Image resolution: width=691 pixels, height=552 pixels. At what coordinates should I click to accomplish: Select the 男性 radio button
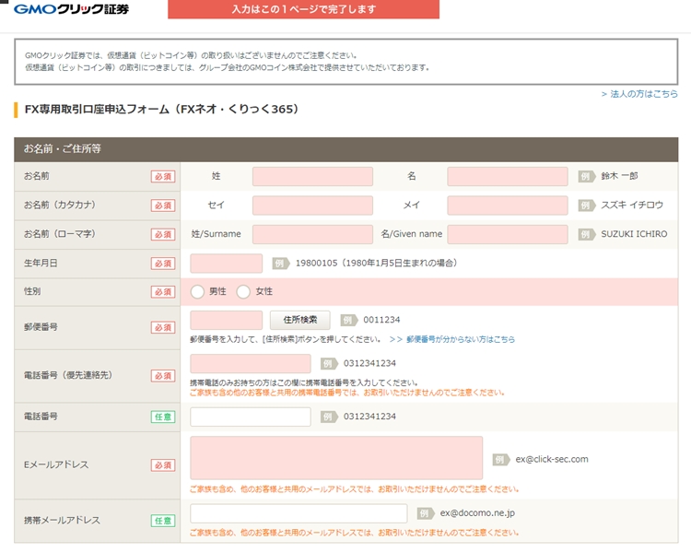point(197,292)
